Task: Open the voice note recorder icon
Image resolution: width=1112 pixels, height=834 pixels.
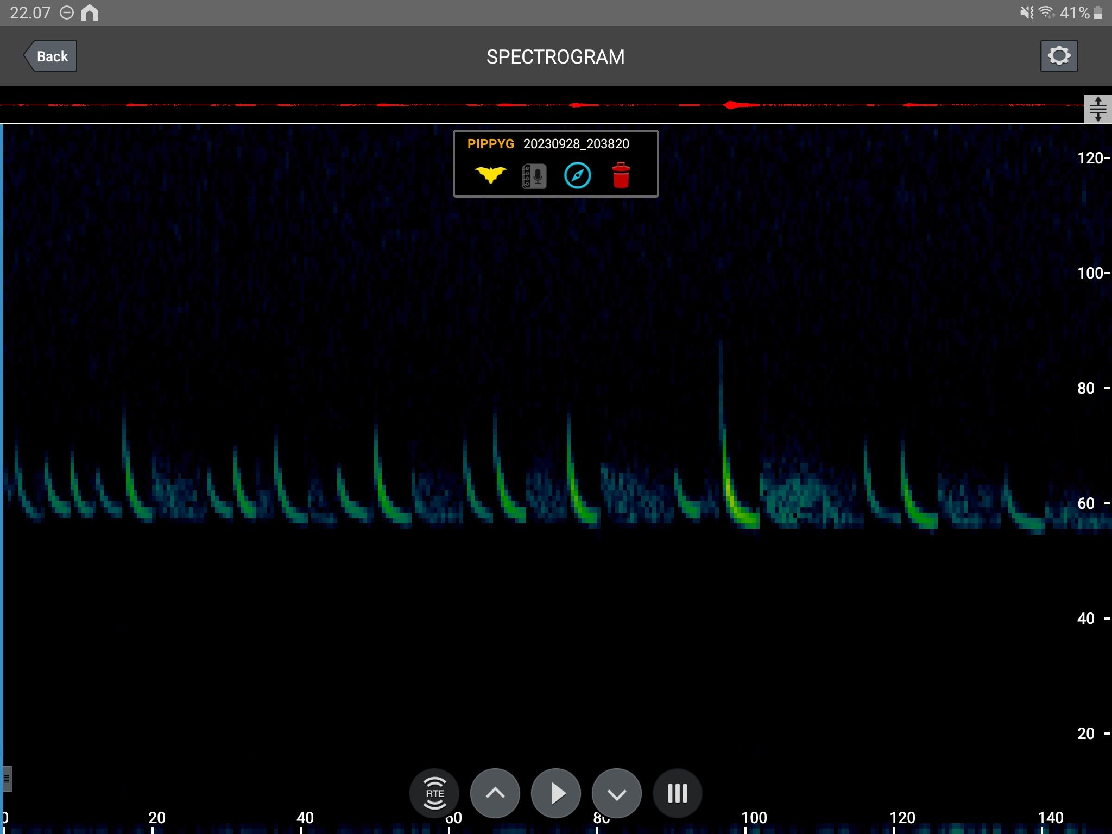Action: pyautogui.click(x=534, y=176)
